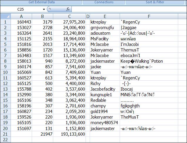Select row 22 header
Screen dimensions: 187x143
[x=6, y=140]
